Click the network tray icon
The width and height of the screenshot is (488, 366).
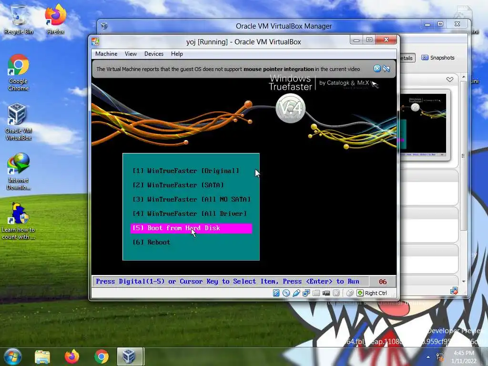(x=440, y=357)
